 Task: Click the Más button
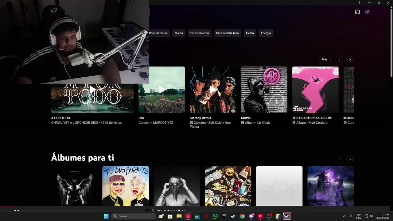click(325, 60)
